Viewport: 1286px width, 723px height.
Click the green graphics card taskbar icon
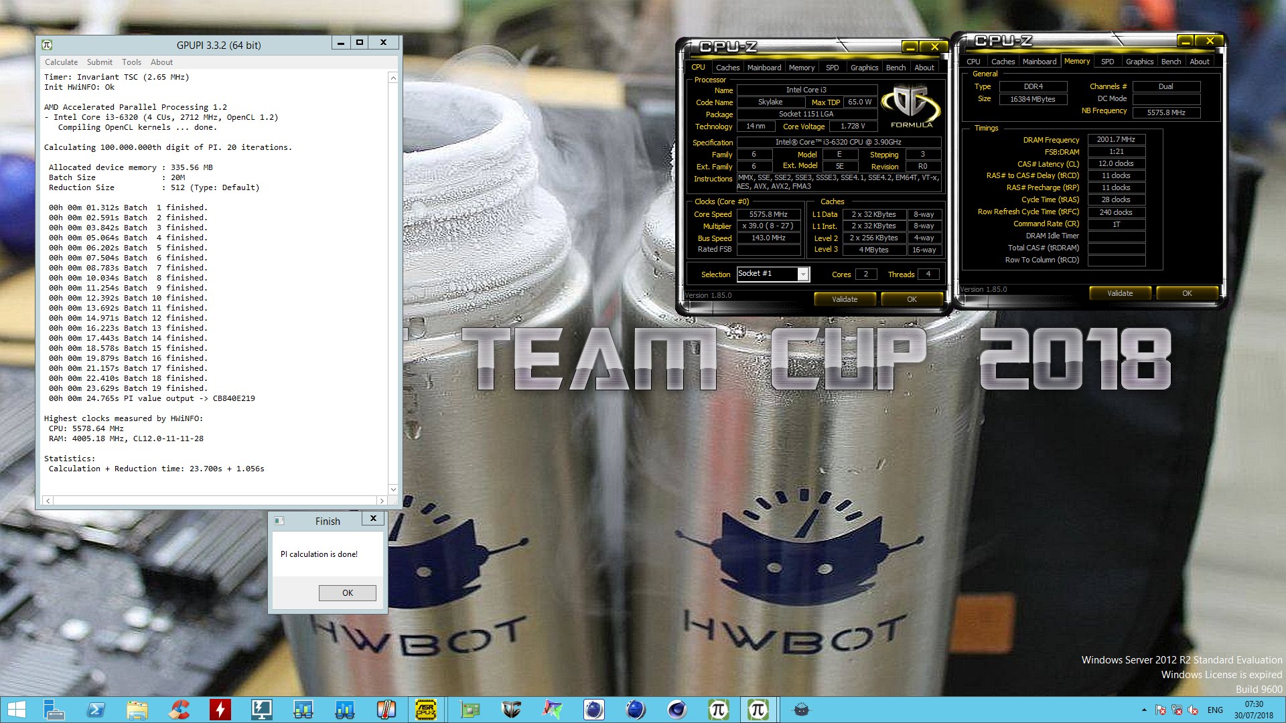(470, 710)
